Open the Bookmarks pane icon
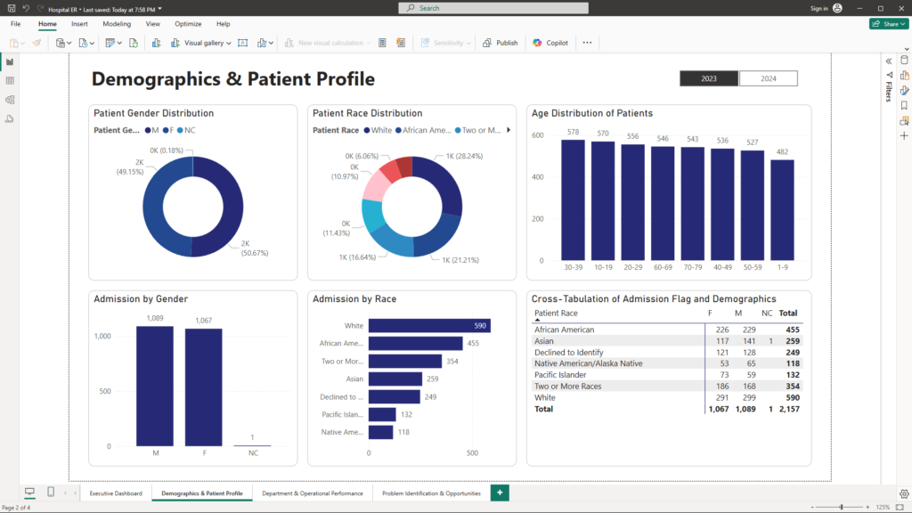The height and width of the screenshot is (513, 912). pyautogui.click(x=904, y=105)
